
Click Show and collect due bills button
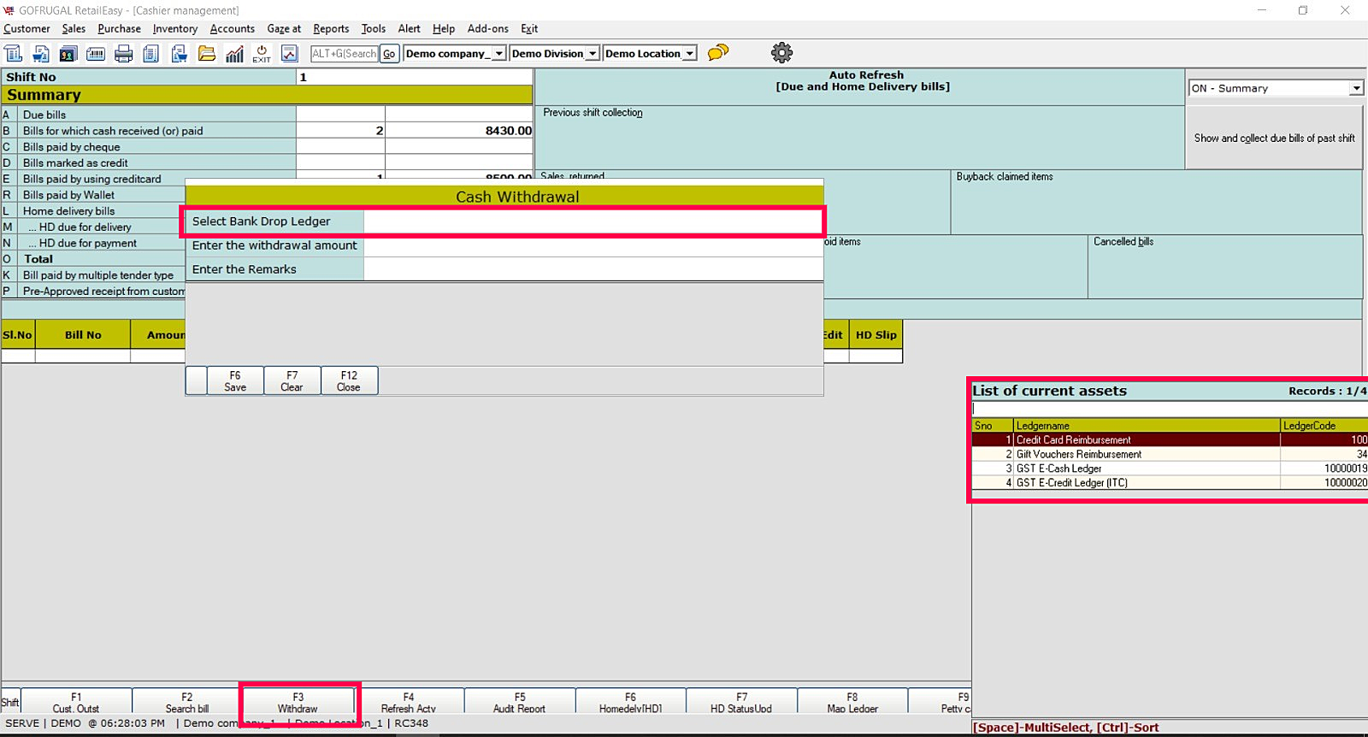tap(1274, 138)
